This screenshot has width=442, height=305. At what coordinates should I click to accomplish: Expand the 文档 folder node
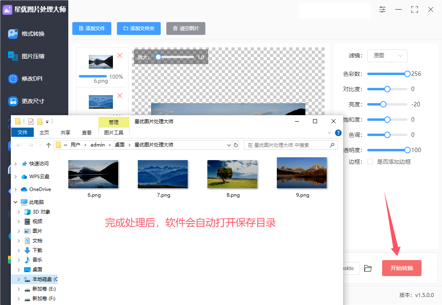pyautogui.click(x=18, y=240)
